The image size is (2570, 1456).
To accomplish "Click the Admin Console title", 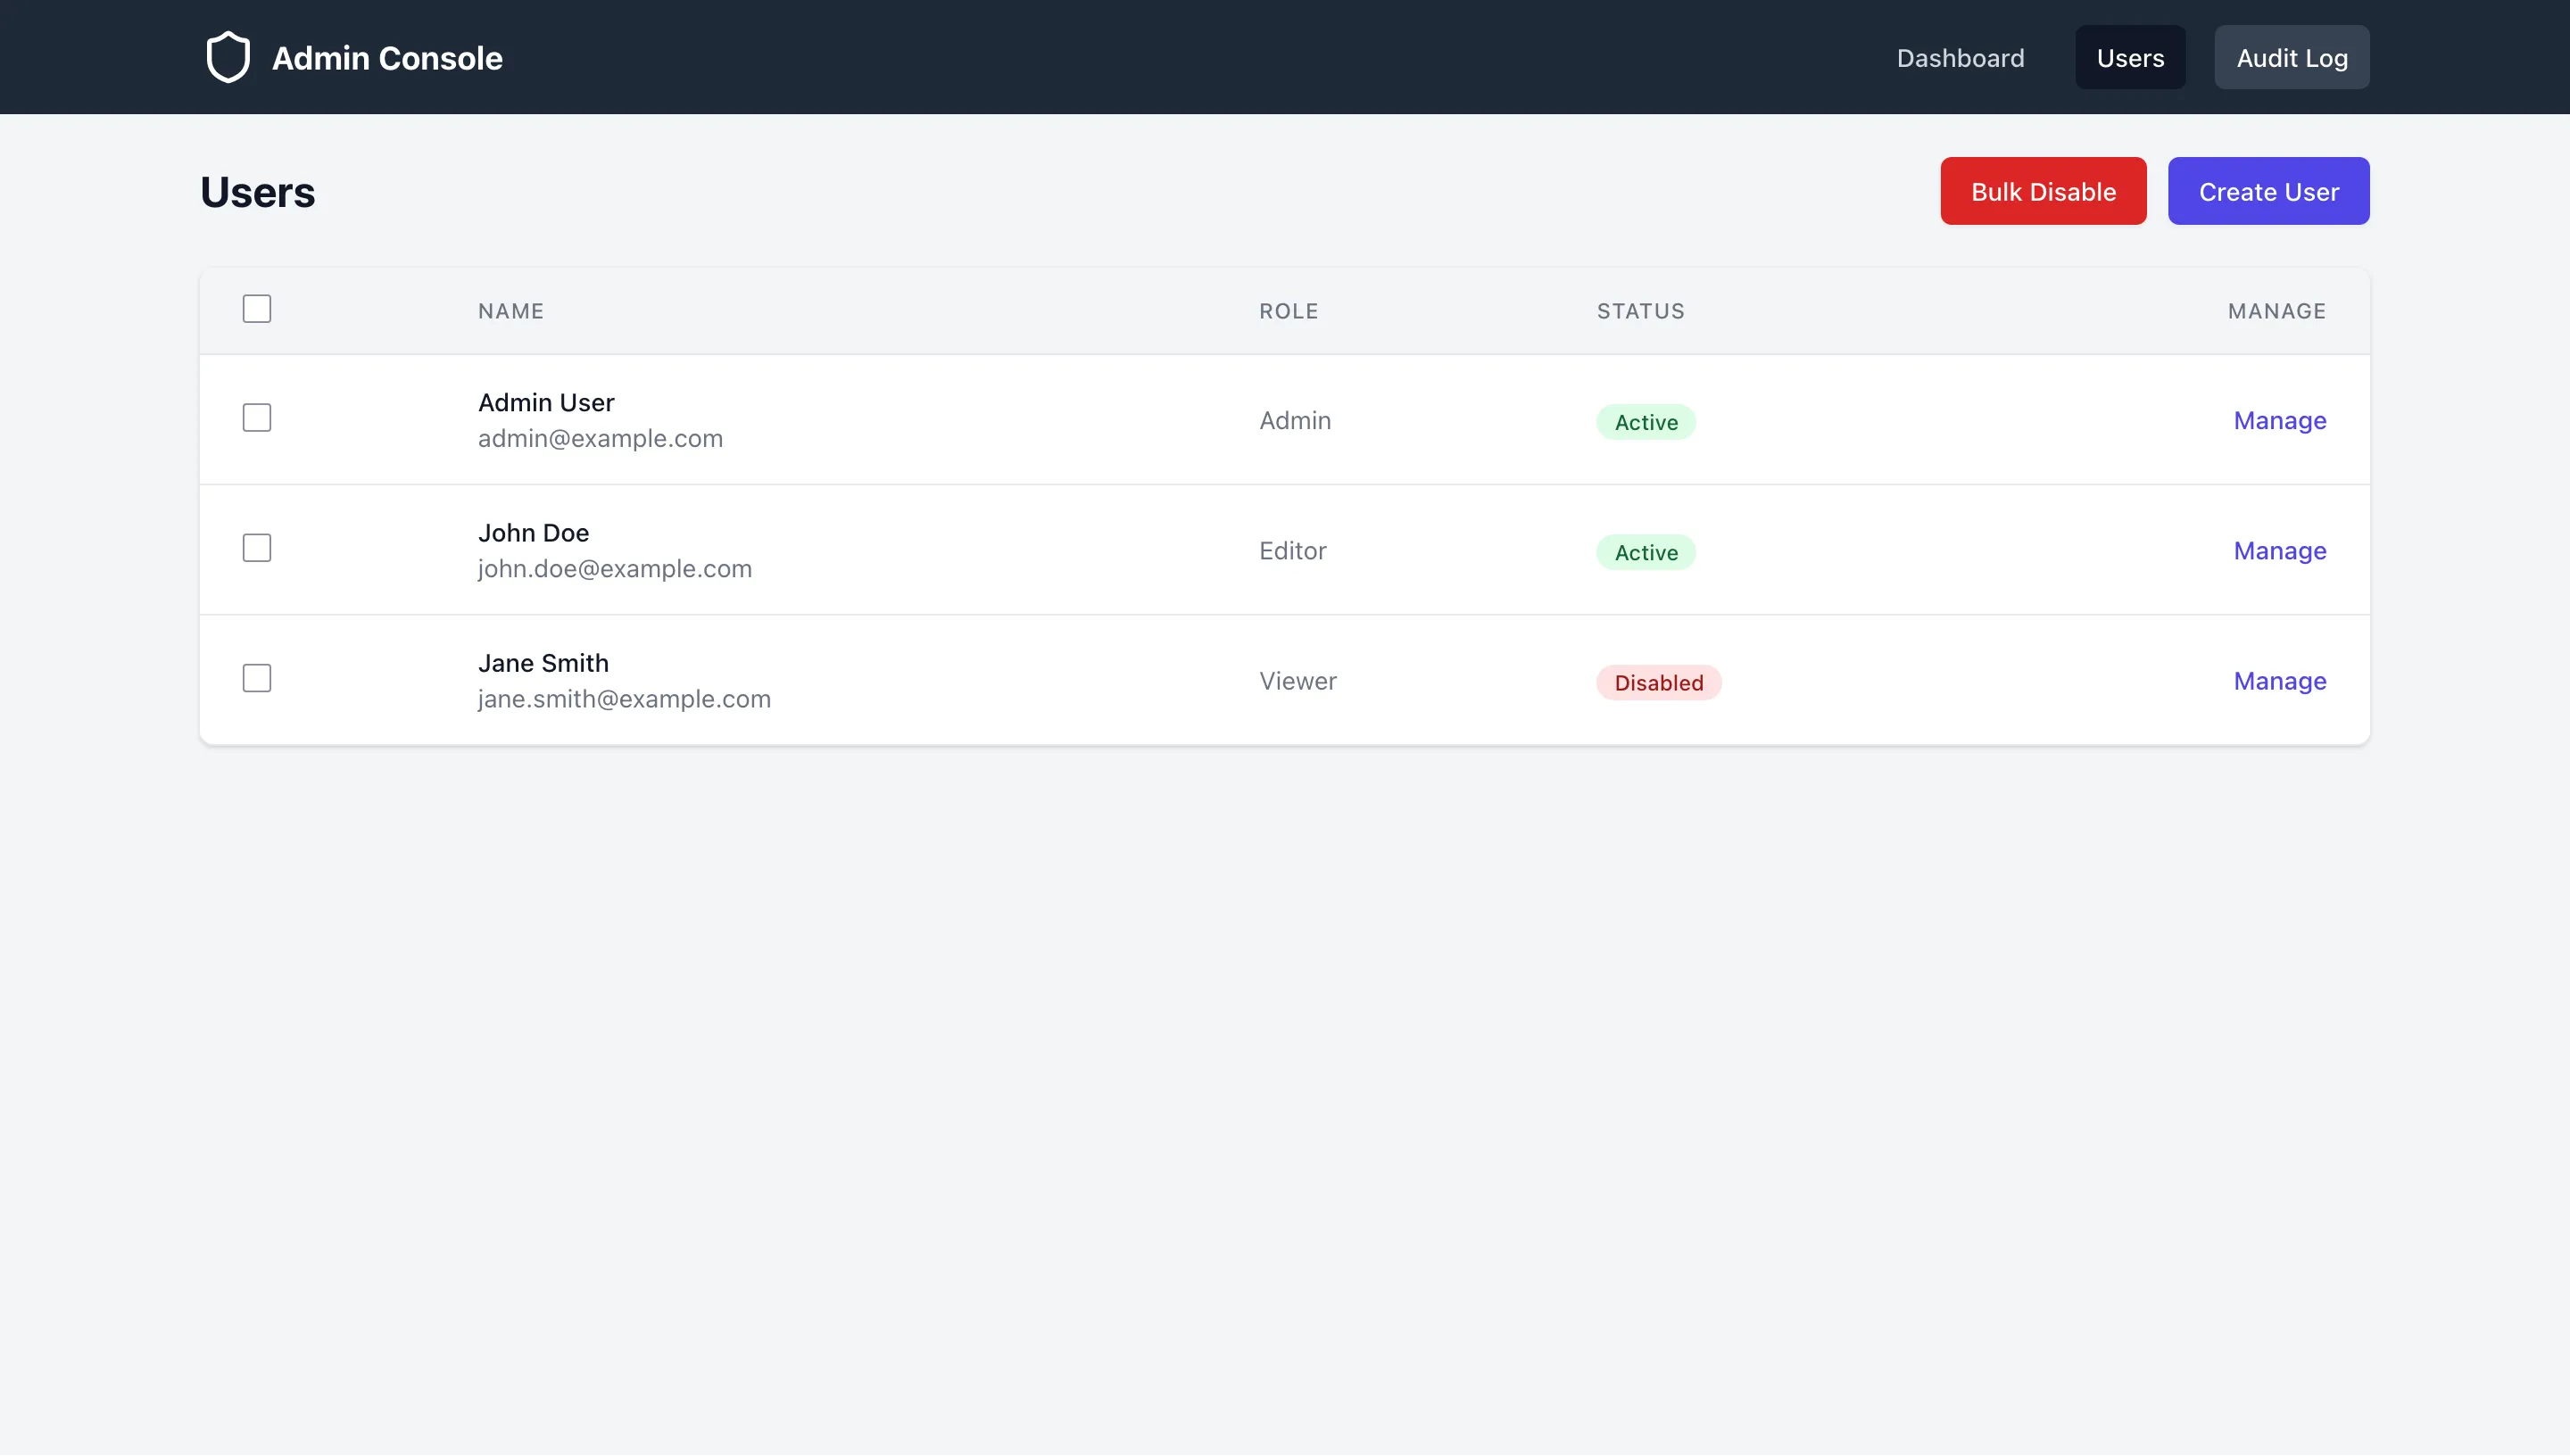I will point(387,58).
